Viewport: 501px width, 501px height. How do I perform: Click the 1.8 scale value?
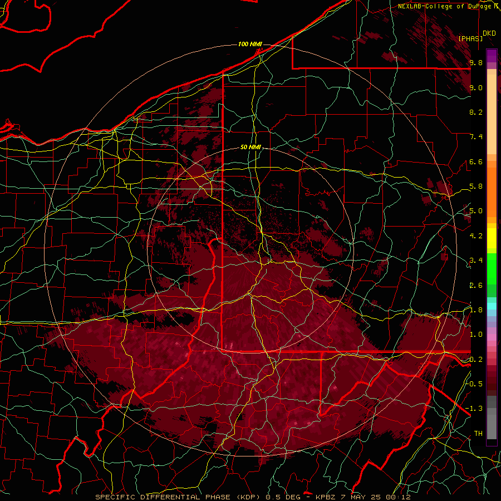point(476,310)
